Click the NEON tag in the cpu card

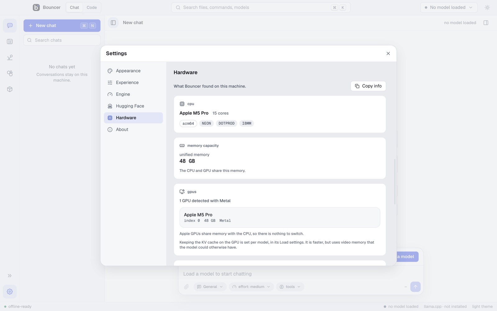coord(206,123)
